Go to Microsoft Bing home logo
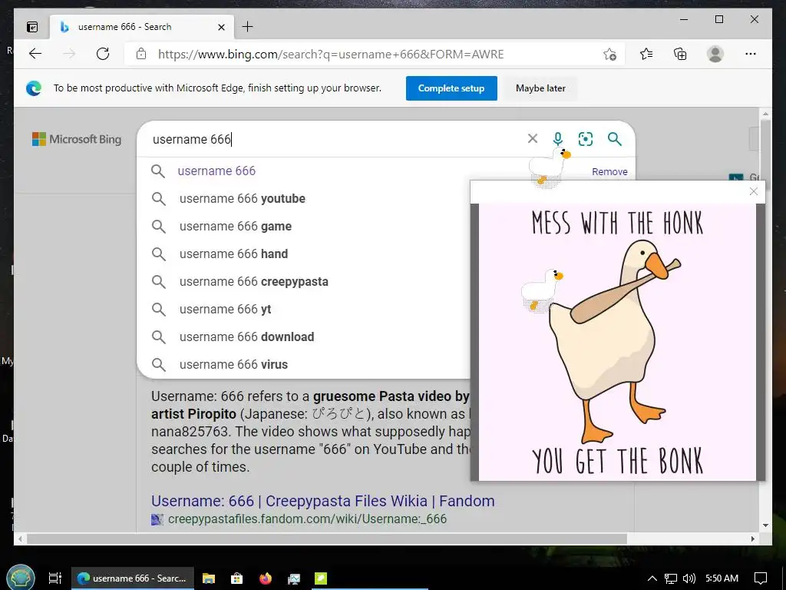The height and width of the screenshot is (590, 786). (77, 139)
